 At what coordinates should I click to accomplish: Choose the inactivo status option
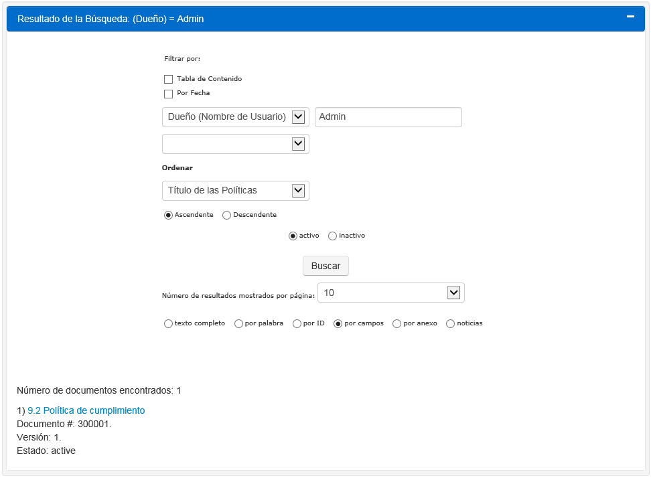coord(333,236)
